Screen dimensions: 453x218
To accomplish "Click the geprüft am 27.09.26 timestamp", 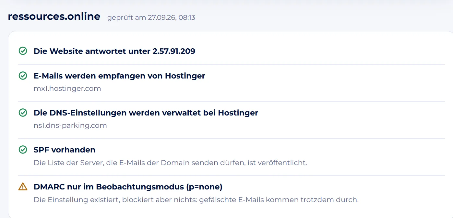I will 151,18.
